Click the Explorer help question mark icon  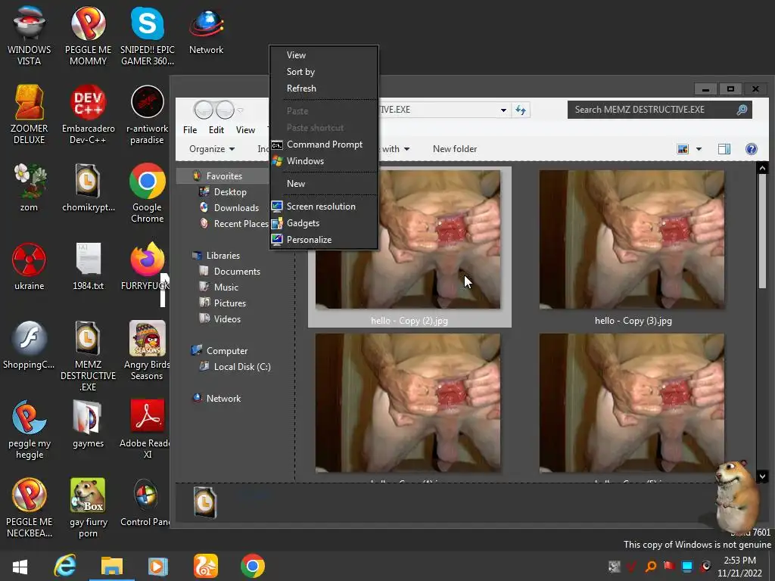coord(751,149)
